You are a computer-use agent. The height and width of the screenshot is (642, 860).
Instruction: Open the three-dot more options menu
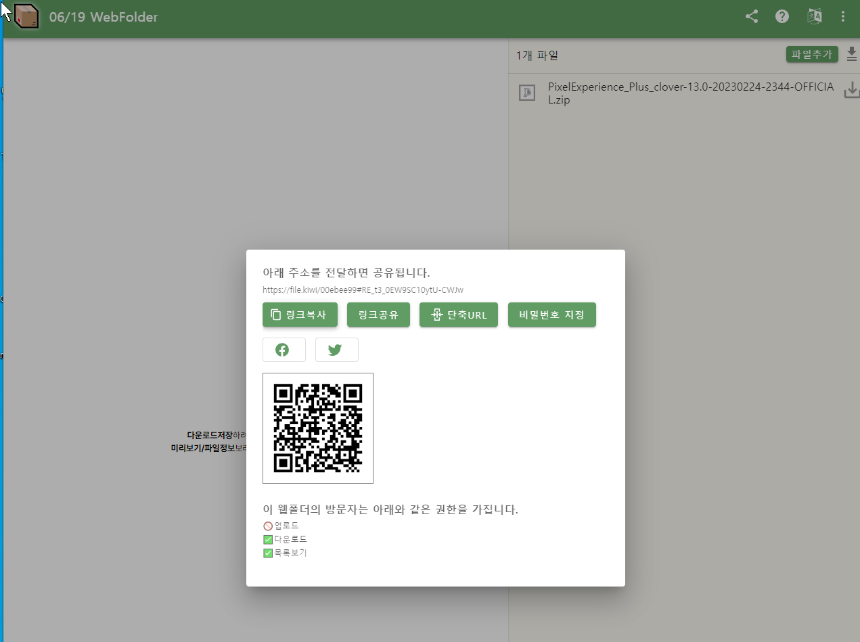tap(843, 17)
